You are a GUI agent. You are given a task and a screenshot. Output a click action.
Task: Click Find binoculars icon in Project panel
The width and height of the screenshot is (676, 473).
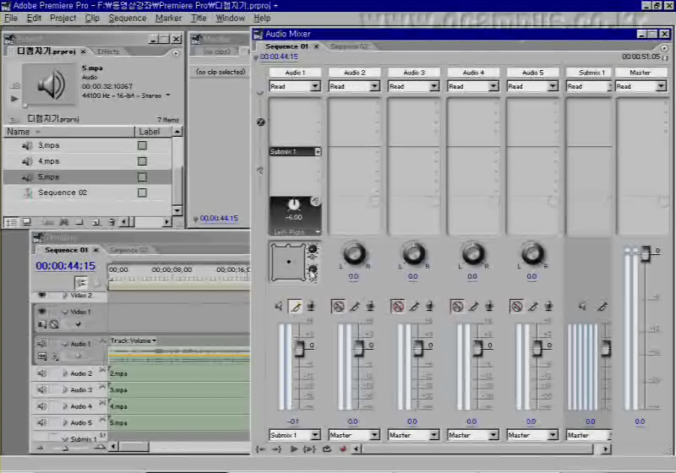coord(64,222)
